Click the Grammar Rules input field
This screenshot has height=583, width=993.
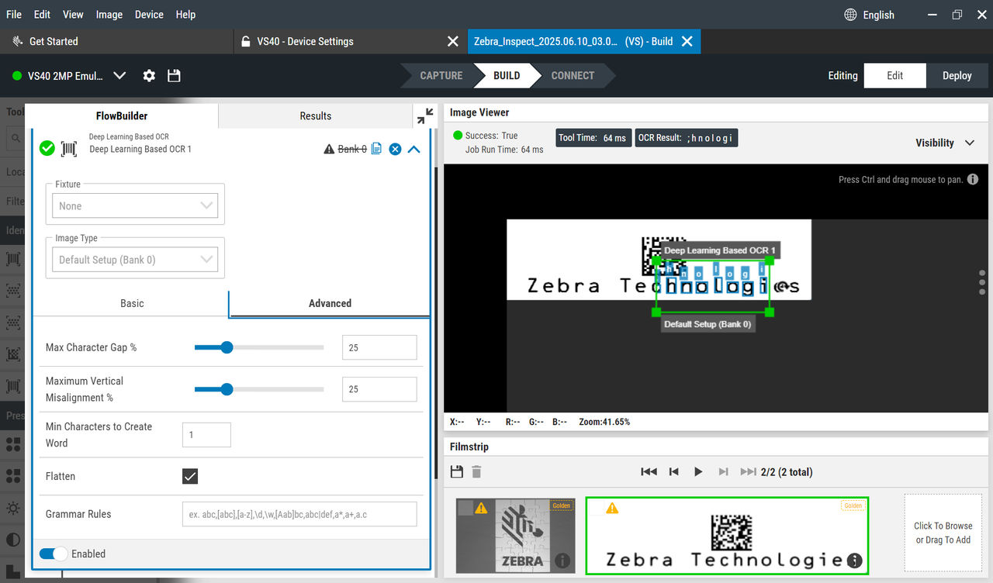pyautogui.click(x=299, y=514)
